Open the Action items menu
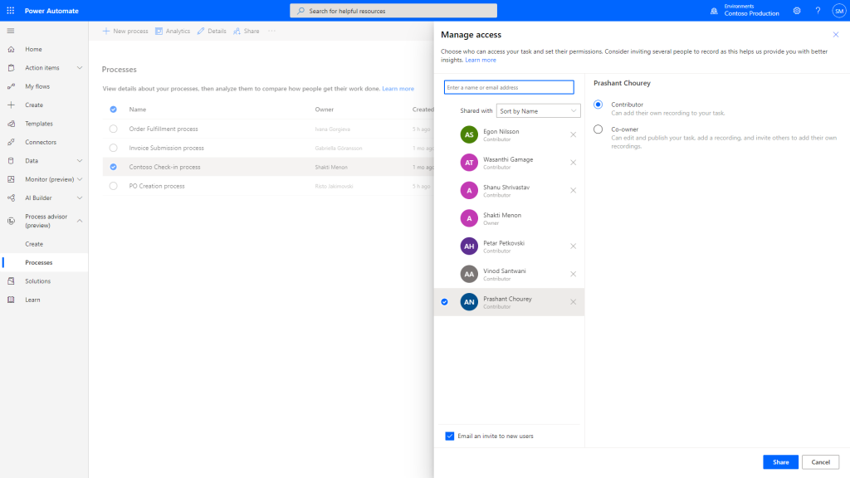Image resolution: width=850 pixels, height=478 pixels. tap(45, 67)
